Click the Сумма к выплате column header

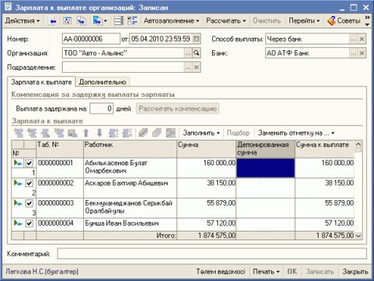coord(324,149)
